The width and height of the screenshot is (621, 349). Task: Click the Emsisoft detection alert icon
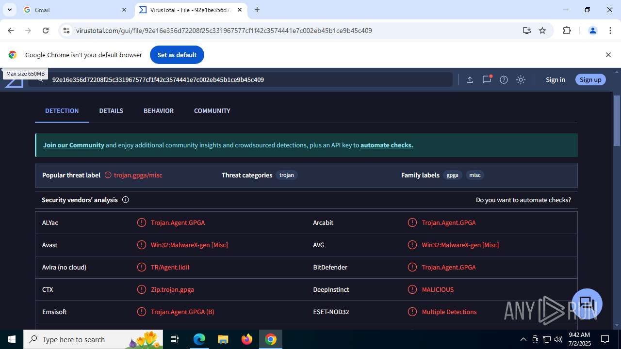(141, 312)
